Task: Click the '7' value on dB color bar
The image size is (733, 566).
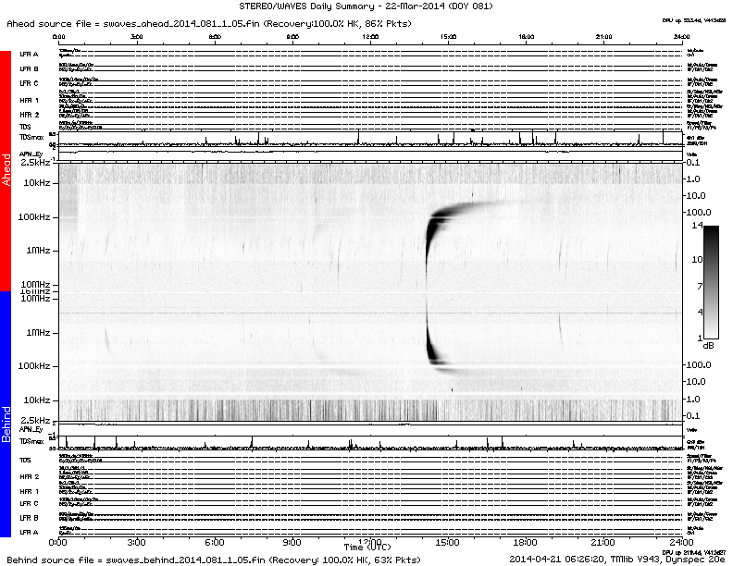Action: [x=700, y=286]
